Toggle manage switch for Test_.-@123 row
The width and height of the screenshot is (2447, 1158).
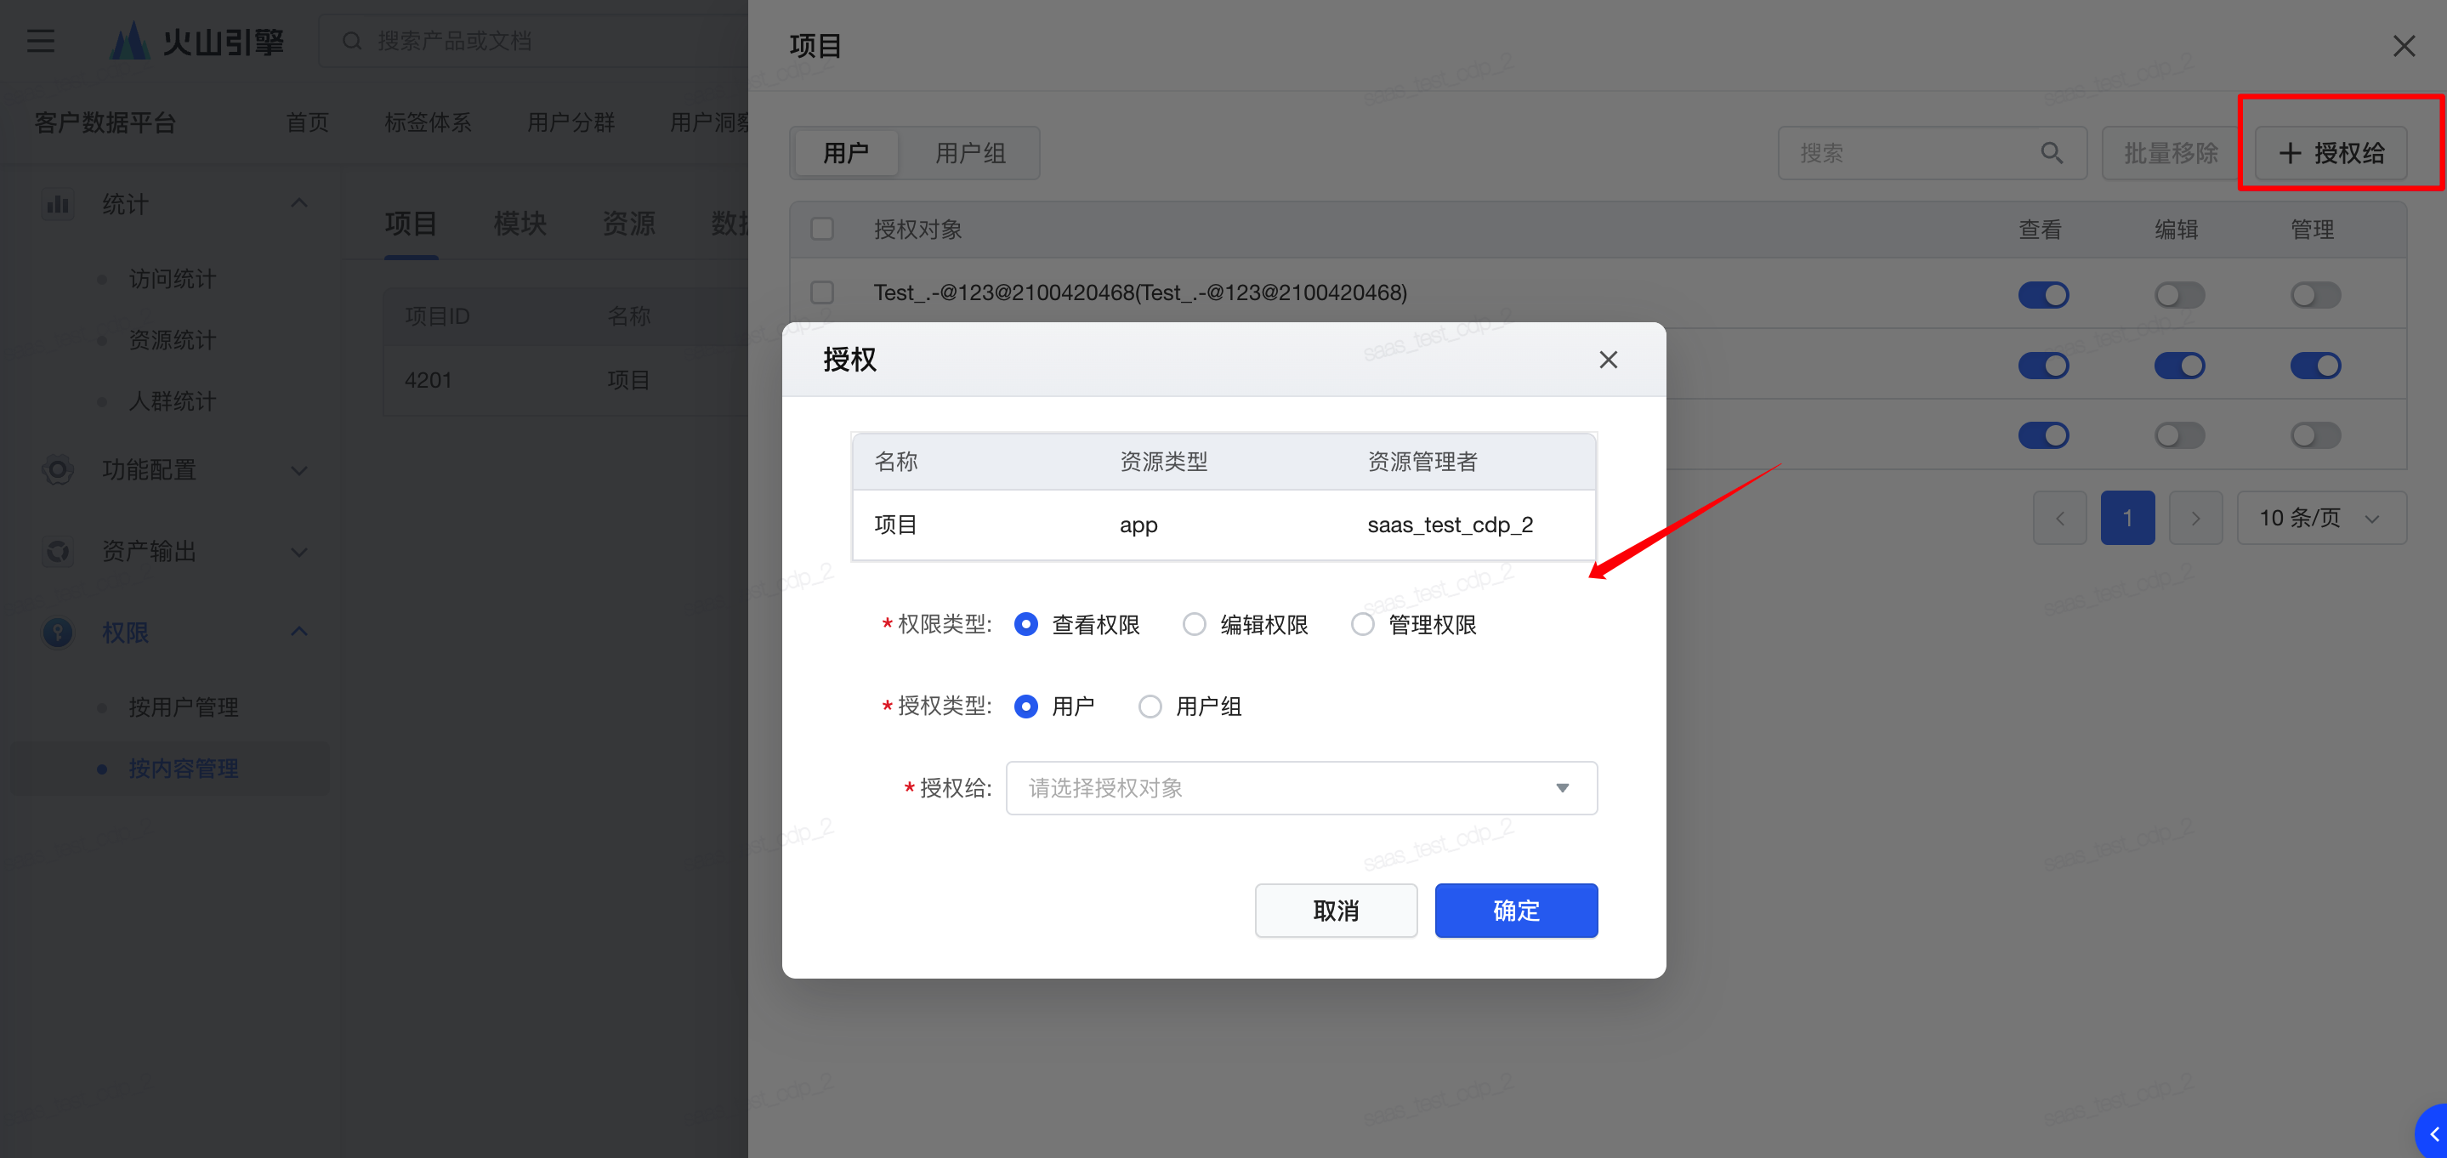[2315, 294]
